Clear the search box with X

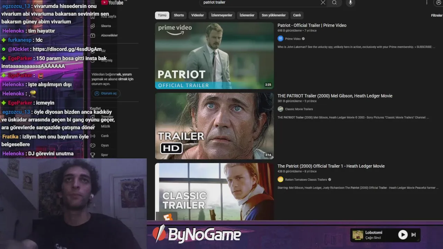[x=323, y=2]
